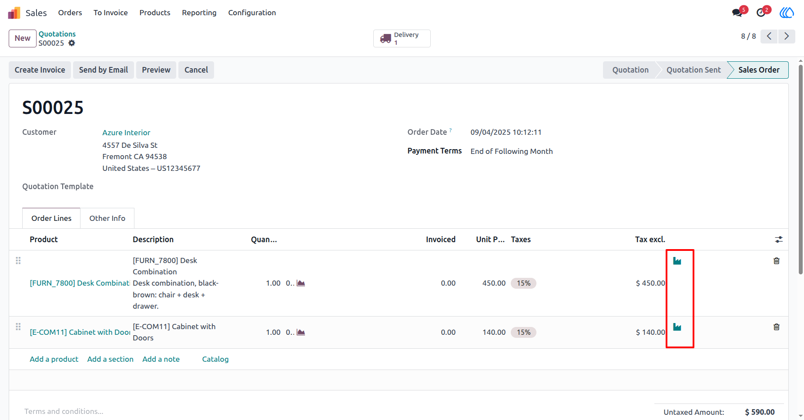Grab drag handle of Desk Combination row

tap(18, 260)
